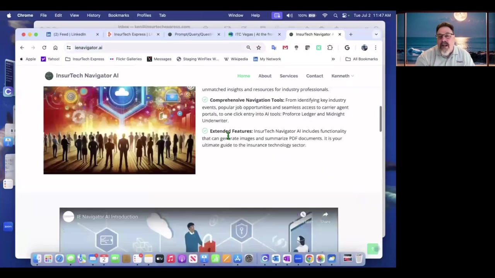Open the InsurTech Express bookmark folder
This screenshot has height=278, width=495.
click(85, 59)
